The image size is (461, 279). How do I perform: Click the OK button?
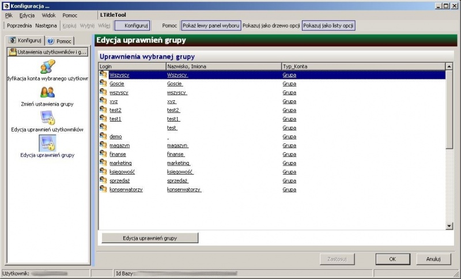click(x=393, y=259)
